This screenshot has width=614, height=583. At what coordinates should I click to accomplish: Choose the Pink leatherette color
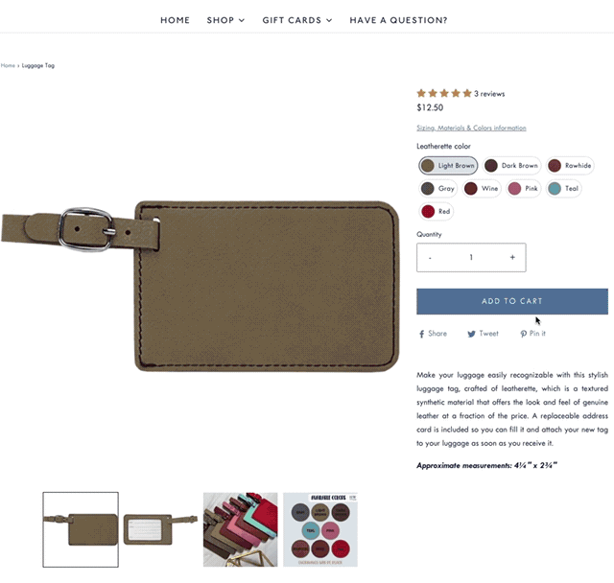[x=523, y=189]
